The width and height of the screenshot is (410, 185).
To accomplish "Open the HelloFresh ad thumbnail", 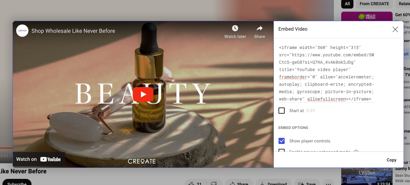I will (367, 17).
